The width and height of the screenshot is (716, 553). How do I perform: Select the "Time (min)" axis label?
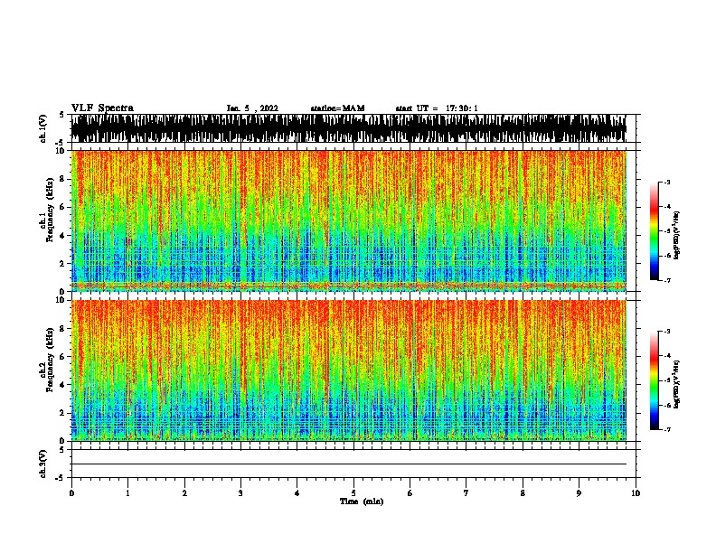pyautogui.click(x=362, y=501)
